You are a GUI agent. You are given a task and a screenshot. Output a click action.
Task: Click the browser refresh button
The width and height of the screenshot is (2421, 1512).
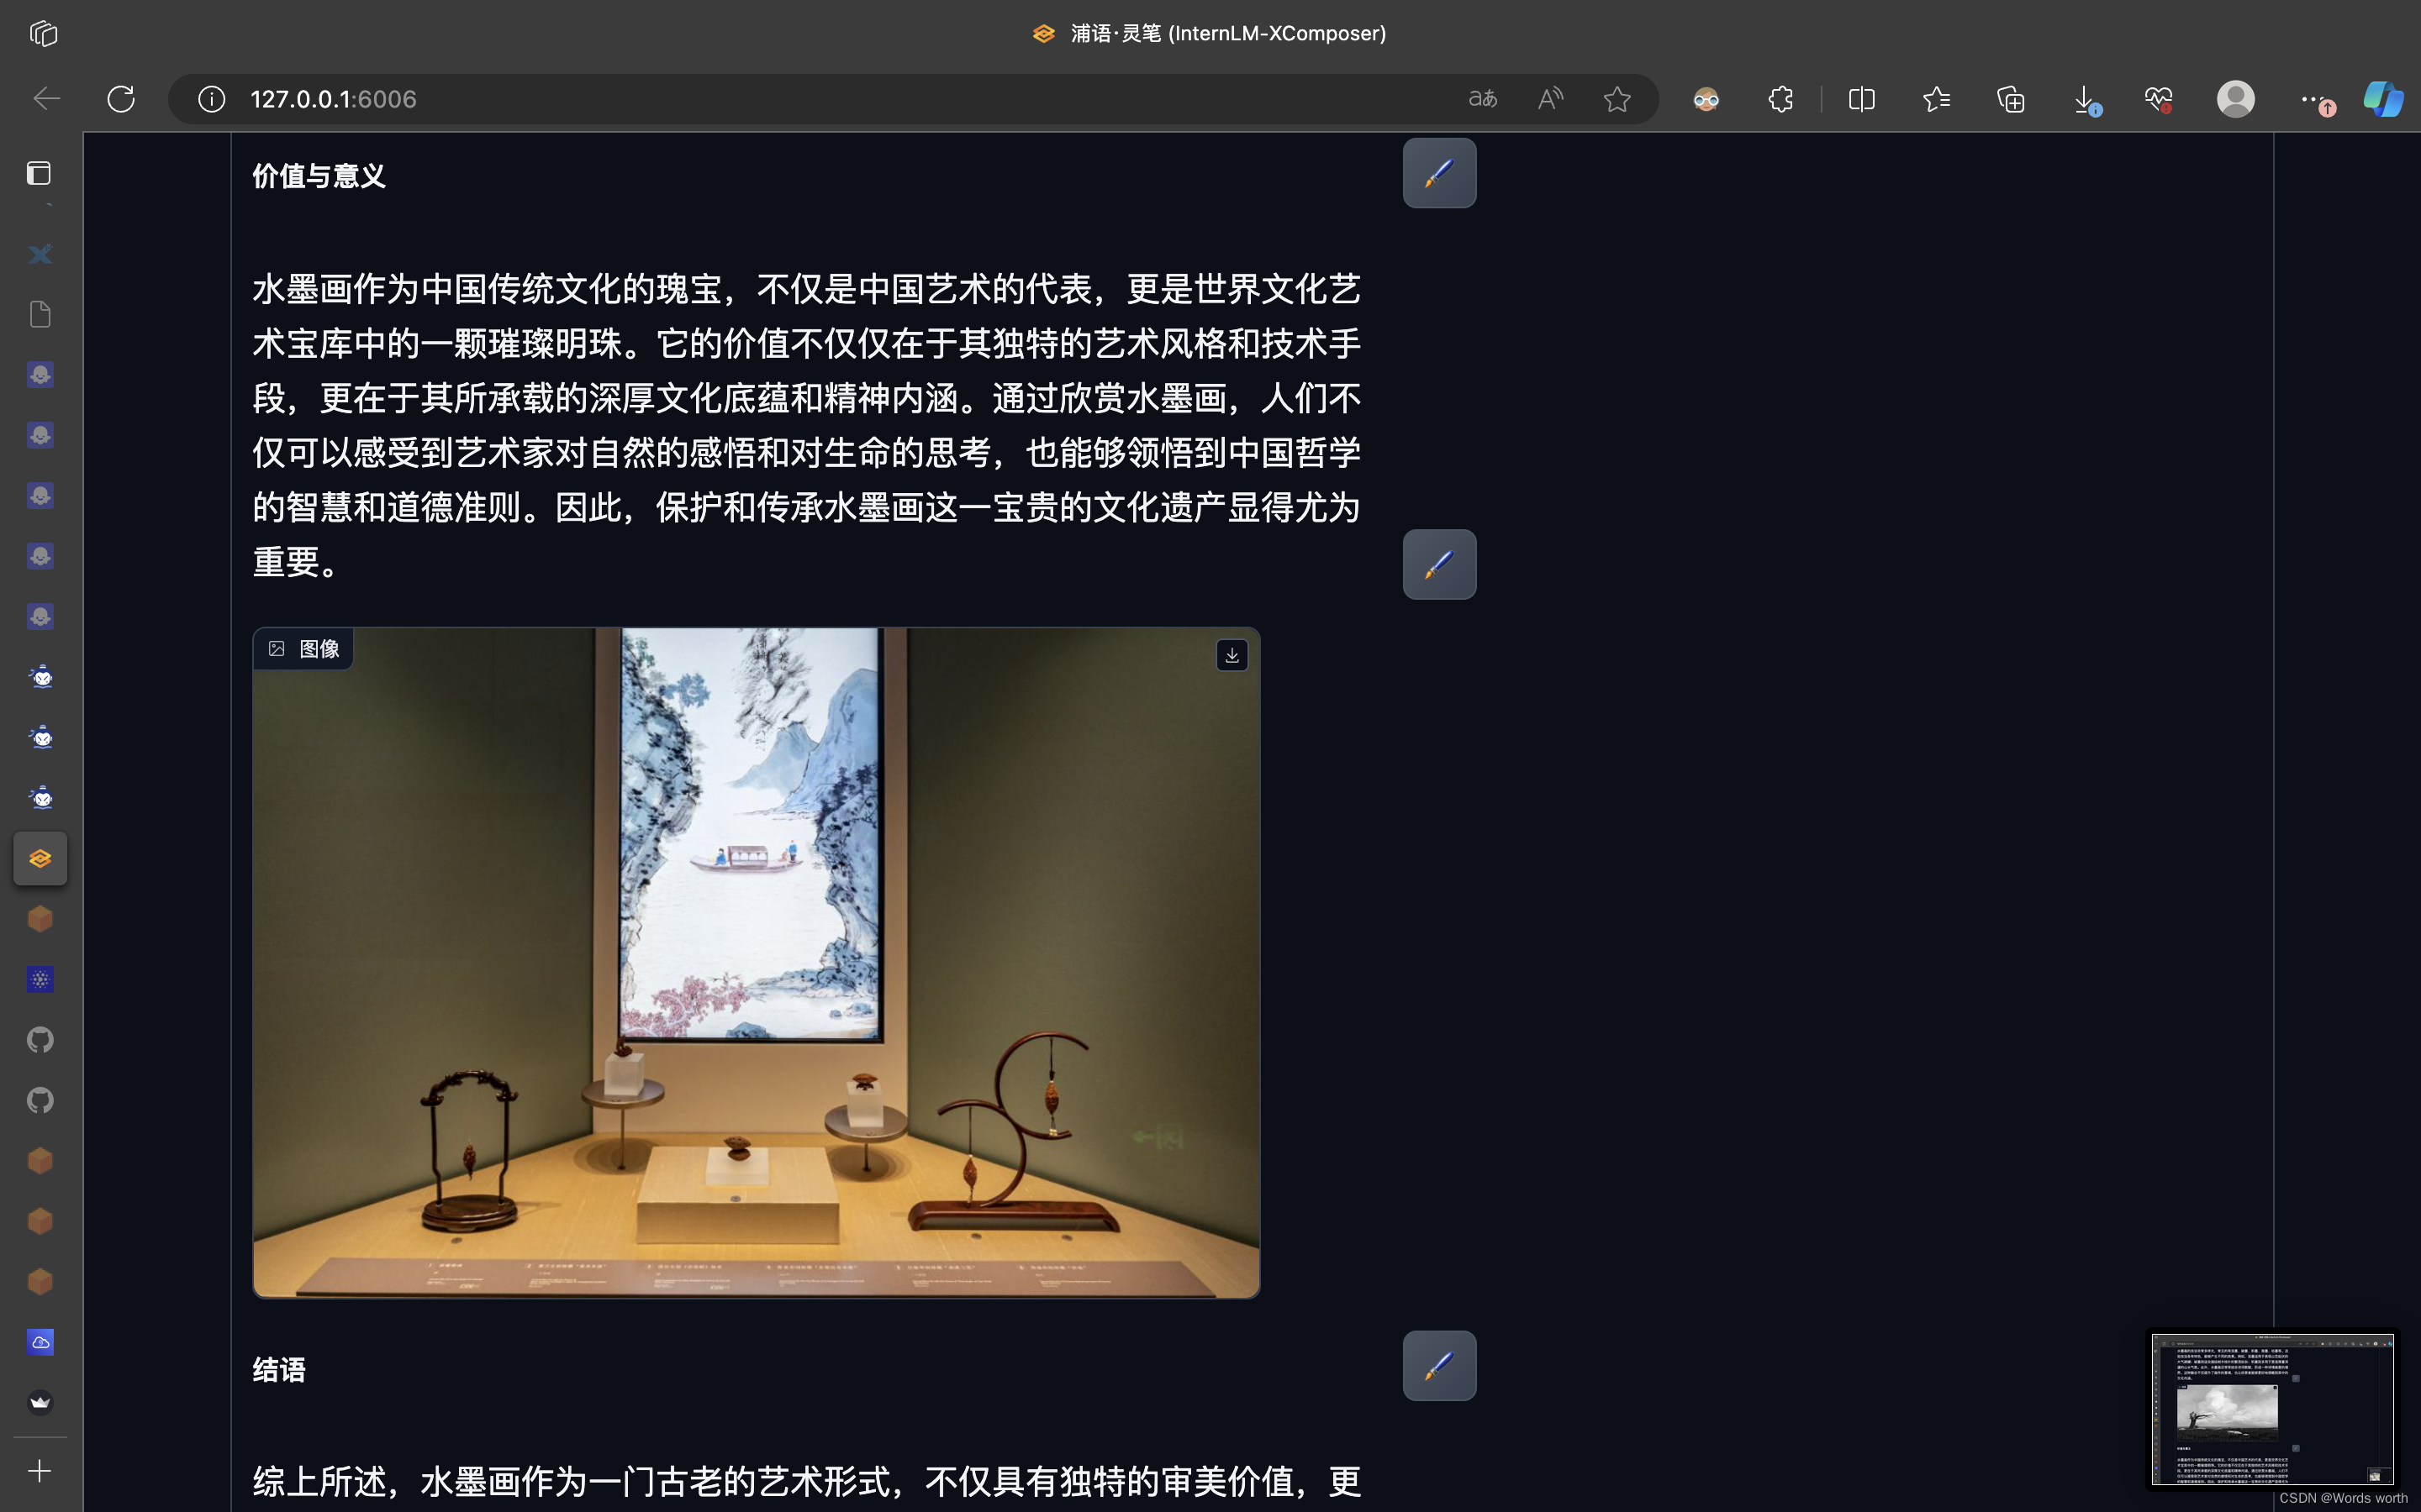[121, 99]
